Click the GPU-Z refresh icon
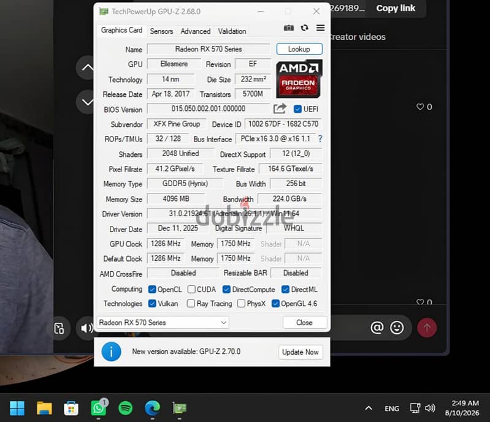Viewport: 490px width, 422px height. pyautogui.click(x=304, y=28)
